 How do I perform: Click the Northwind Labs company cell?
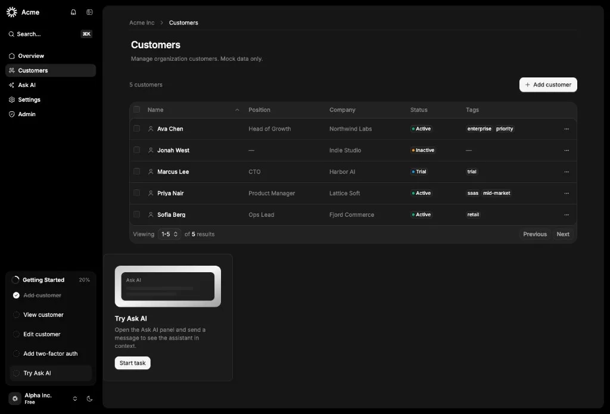(x=350, y=129)
